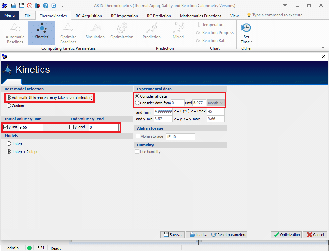
Task: Click the open file folder icon
Action: click(13, 6)
